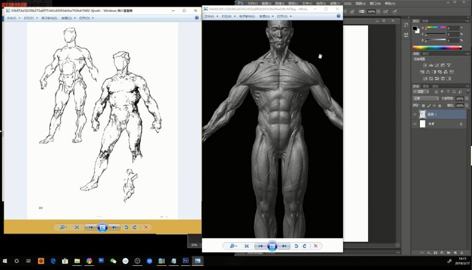Hide the background layer via eye icon
This screenshot has width=472, height=270.
[415, 124]
